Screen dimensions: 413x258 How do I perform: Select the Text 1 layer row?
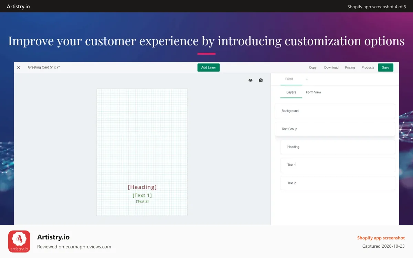pos(338,165)
